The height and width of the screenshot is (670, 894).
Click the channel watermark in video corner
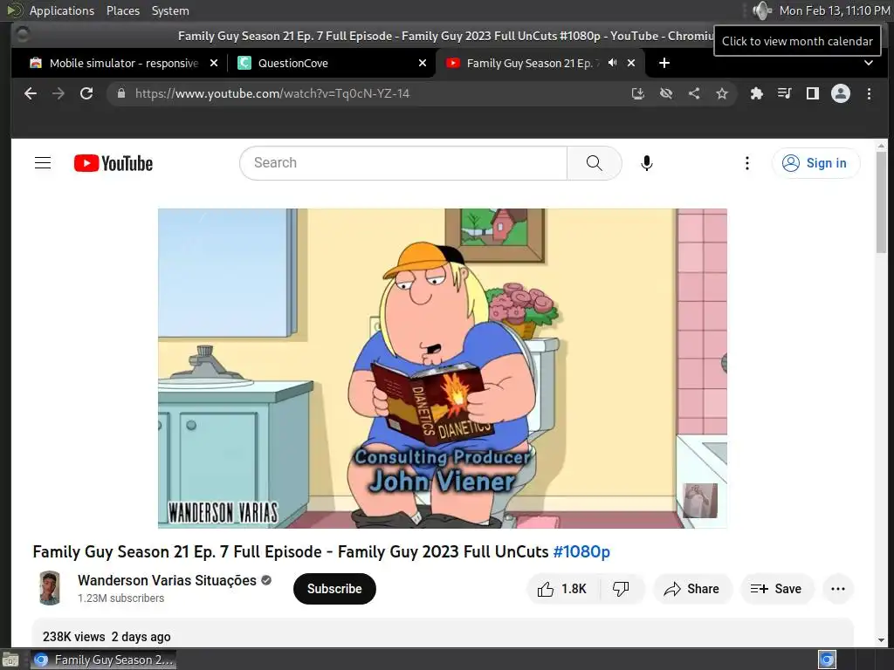(x=700, y=500)
